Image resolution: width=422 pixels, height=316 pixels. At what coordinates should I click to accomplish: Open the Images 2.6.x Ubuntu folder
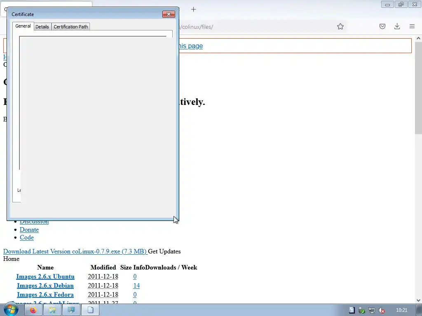tap(45, 276)
